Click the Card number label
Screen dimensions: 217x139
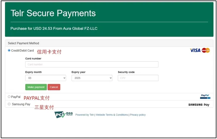33,59
